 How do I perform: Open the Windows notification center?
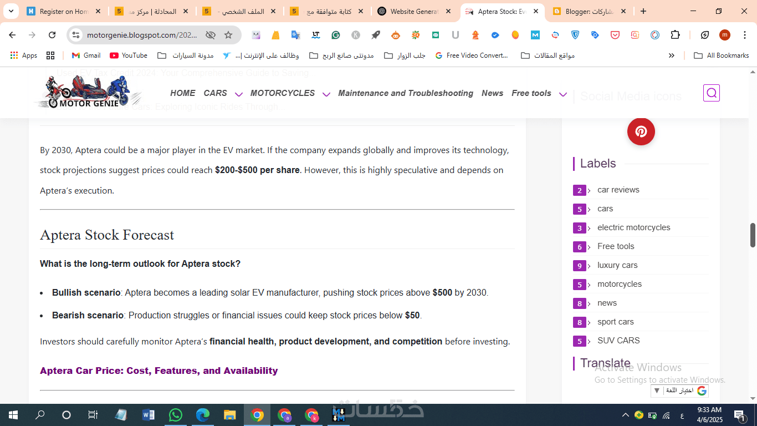[x=739, y=415]
